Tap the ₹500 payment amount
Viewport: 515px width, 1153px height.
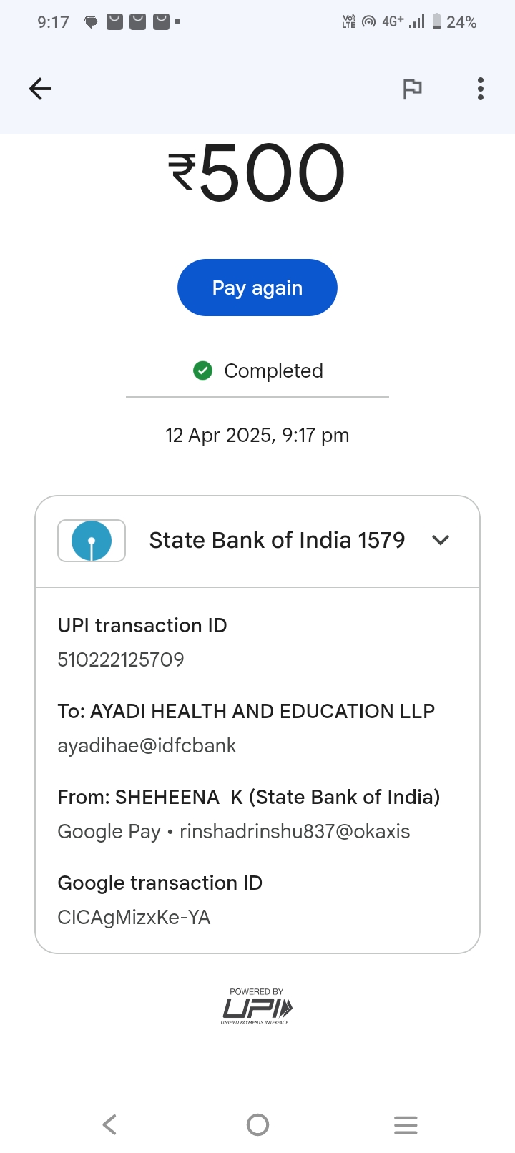tap(257, 173)
